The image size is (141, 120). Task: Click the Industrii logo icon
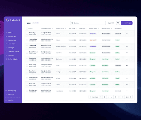click(7, 20)
